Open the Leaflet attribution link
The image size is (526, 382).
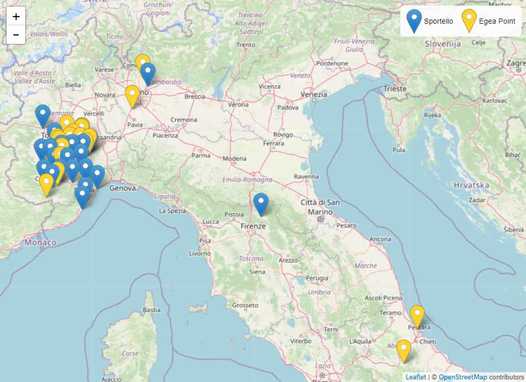pyautogui.click(x=416, y=377)
